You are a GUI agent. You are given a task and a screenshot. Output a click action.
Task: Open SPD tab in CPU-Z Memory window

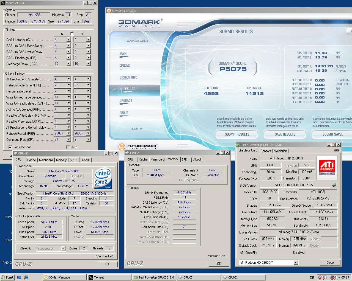185,159
